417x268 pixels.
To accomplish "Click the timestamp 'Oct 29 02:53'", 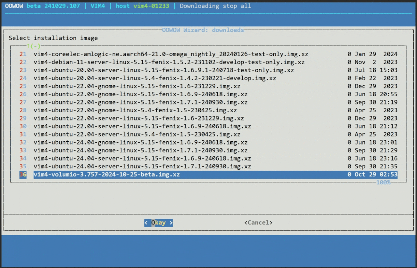I will click(x=376, y=175).
